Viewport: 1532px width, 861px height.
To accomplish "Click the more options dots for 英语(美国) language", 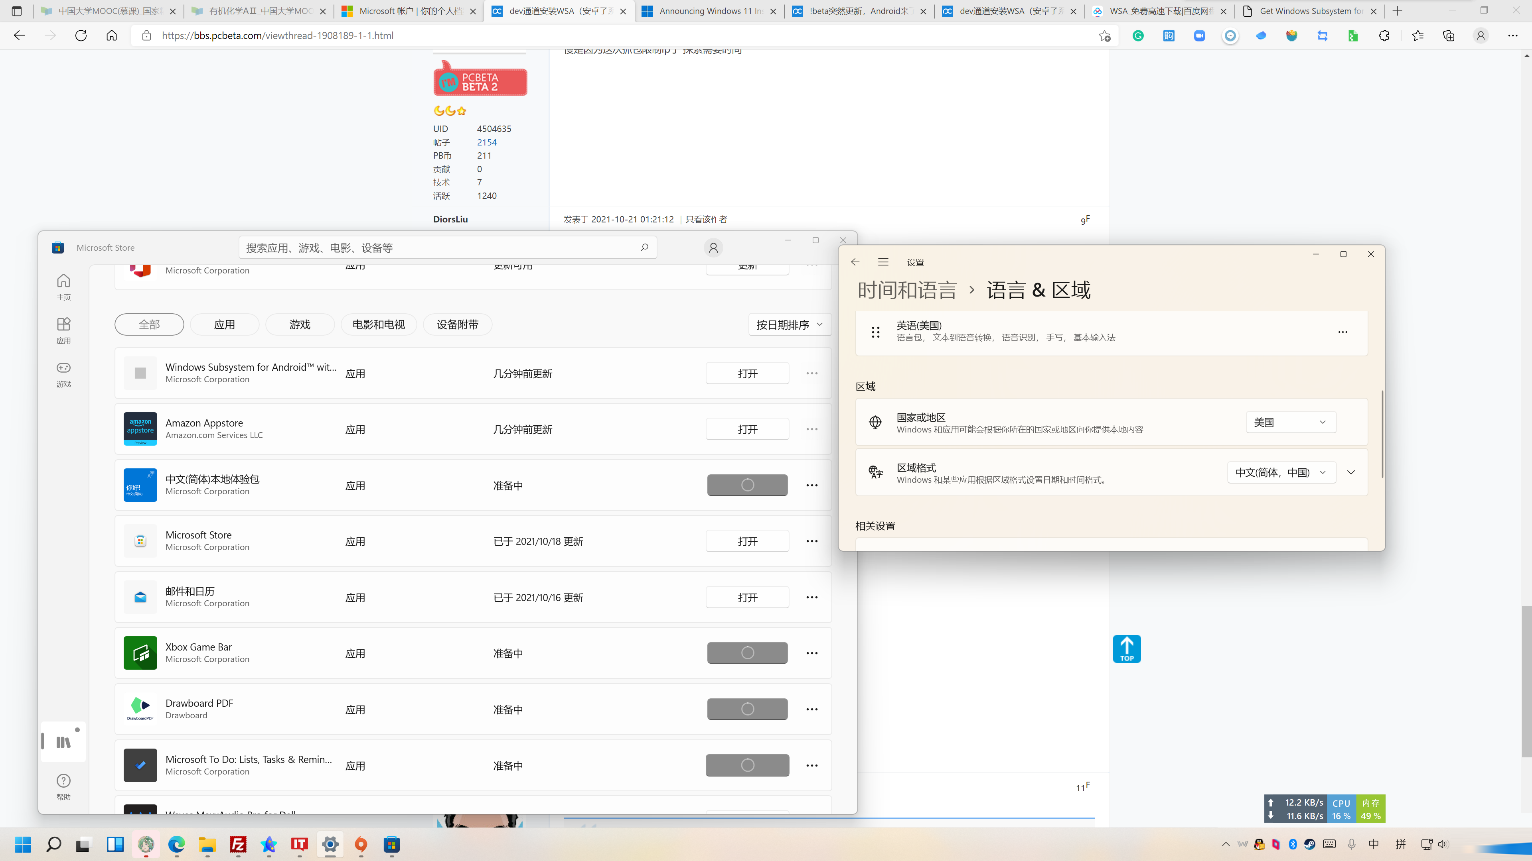I will coord(1343,332).
